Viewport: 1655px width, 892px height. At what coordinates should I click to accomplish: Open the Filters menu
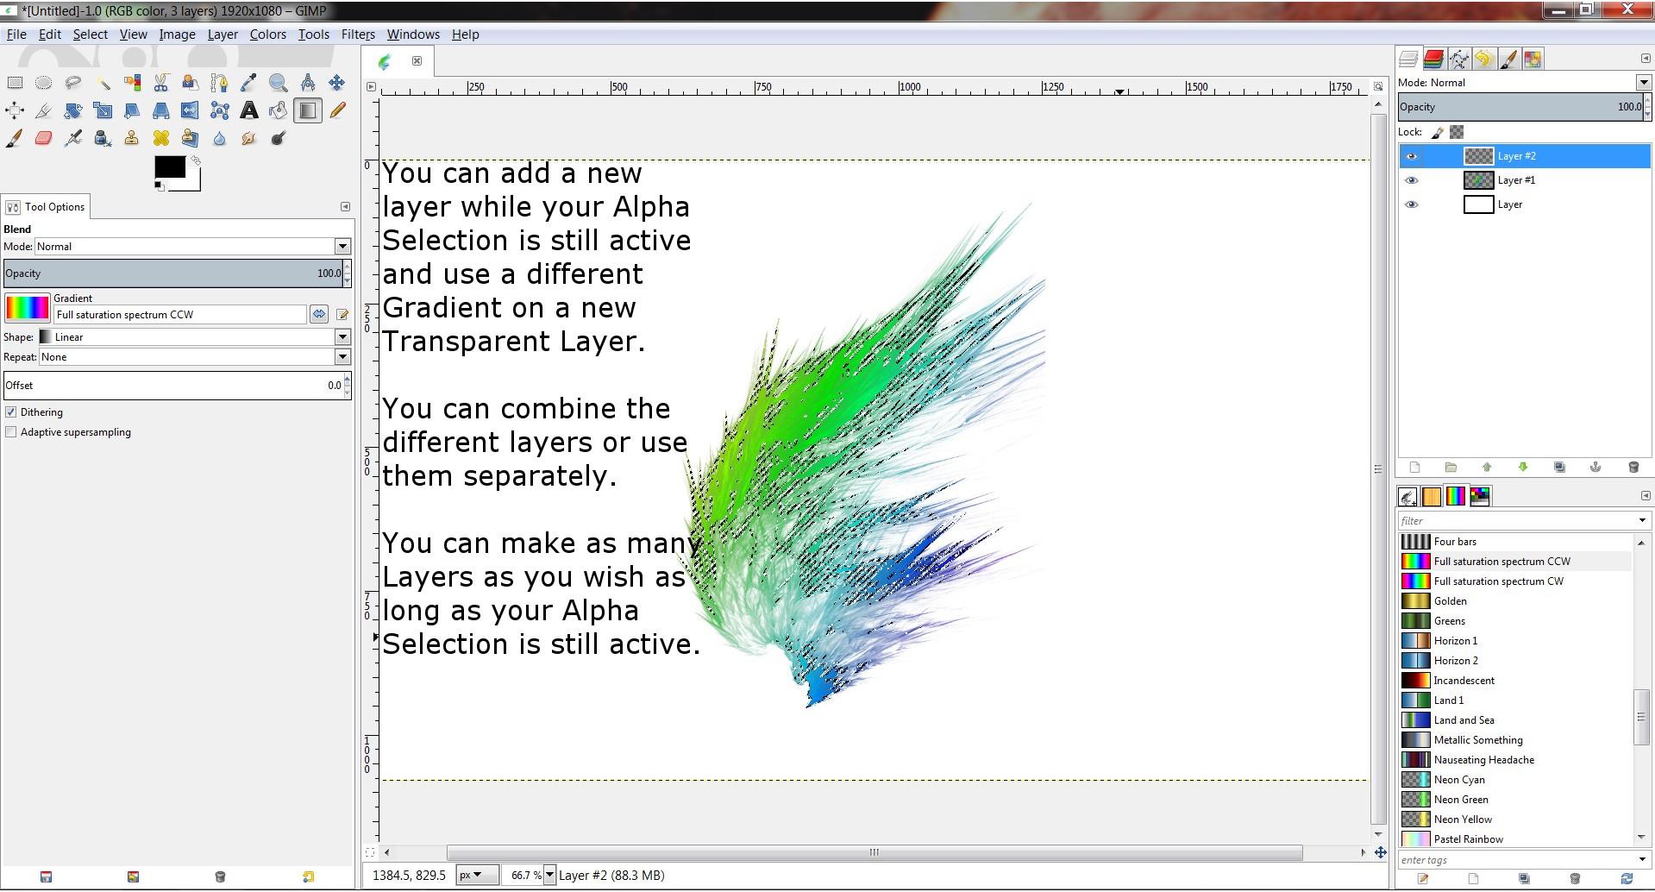click(x=358, y=35)
